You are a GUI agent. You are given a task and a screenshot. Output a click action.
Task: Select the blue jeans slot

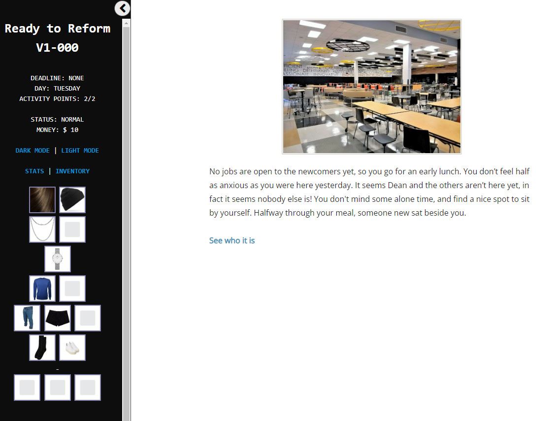pyautogui.click(x=27, y=318)
